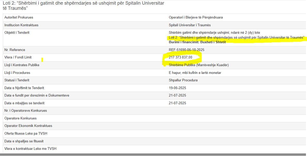This screenshot has width=307, height=156.
Task: Click the highlighted Loti 2 description line
Action: (236, 38)
